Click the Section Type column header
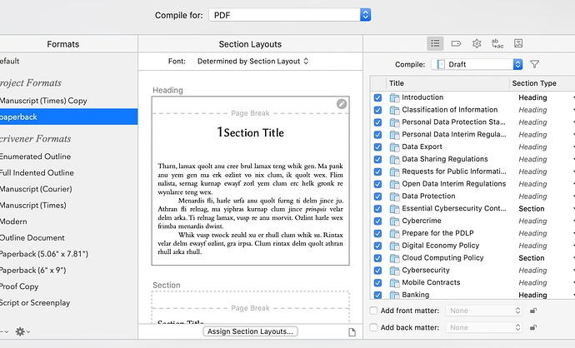Screen dimensions: 575x348 click(542, 83)
